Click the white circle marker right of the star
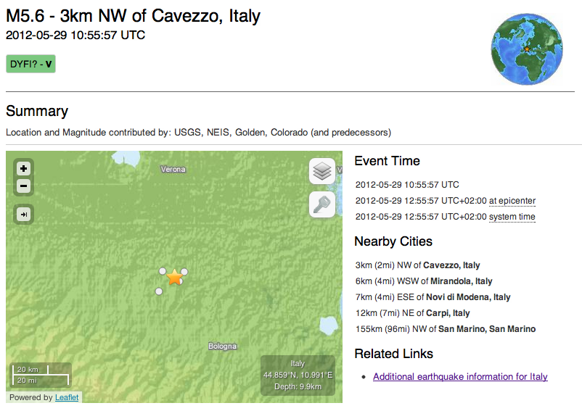 184,272
